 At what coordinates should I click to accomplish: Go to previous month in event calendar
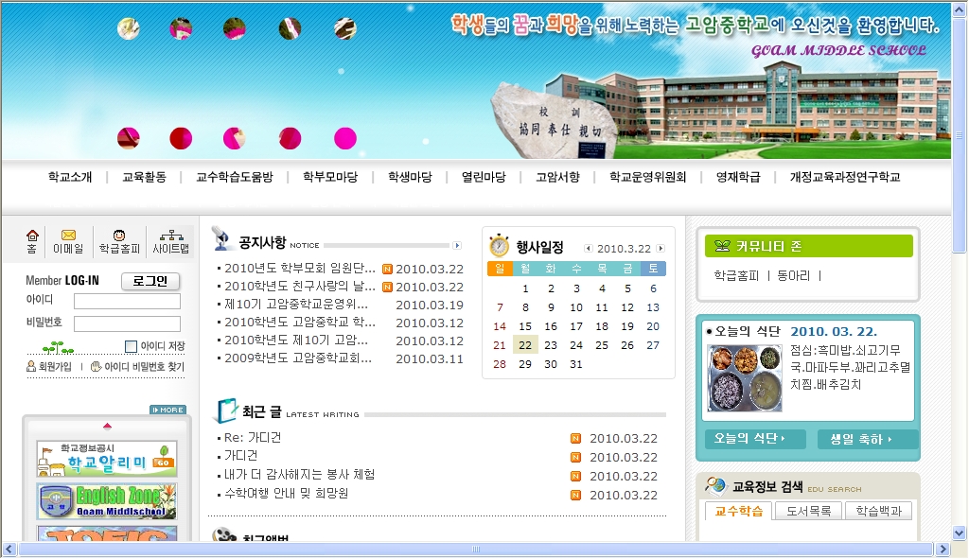pyautogui.click(x=588, y=249)
